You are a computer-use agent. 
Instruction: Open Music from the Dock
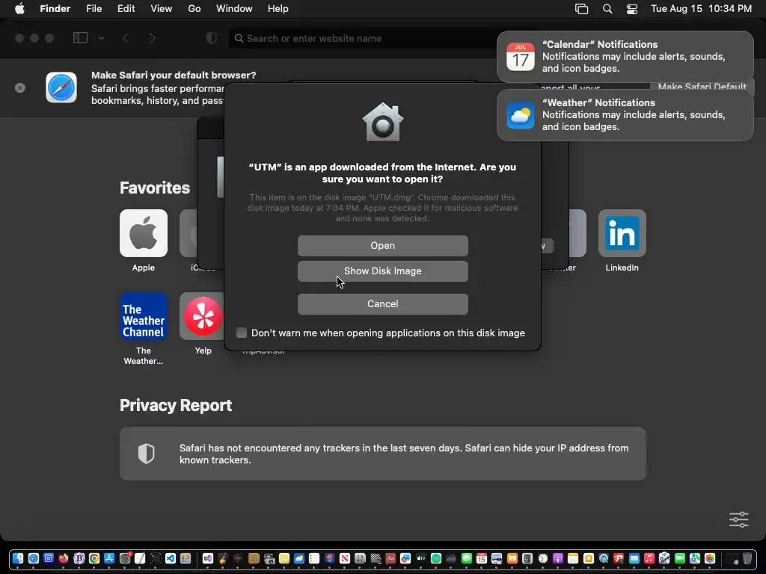pos(649,558)
